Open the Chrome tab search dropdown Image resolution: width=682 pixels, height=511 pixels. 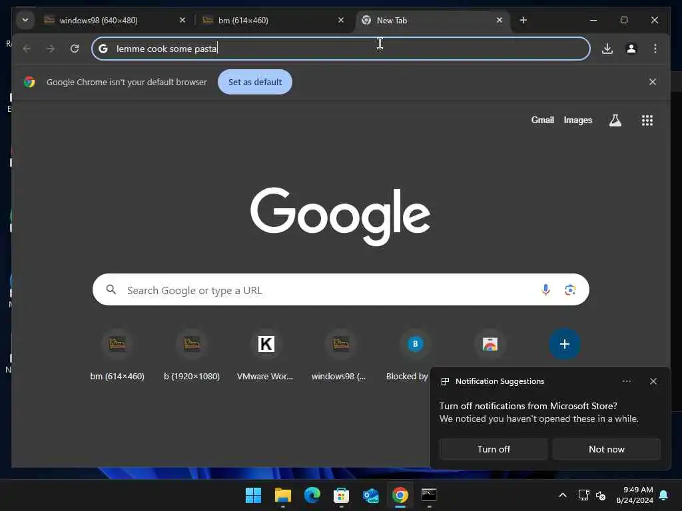click(25, 20)
